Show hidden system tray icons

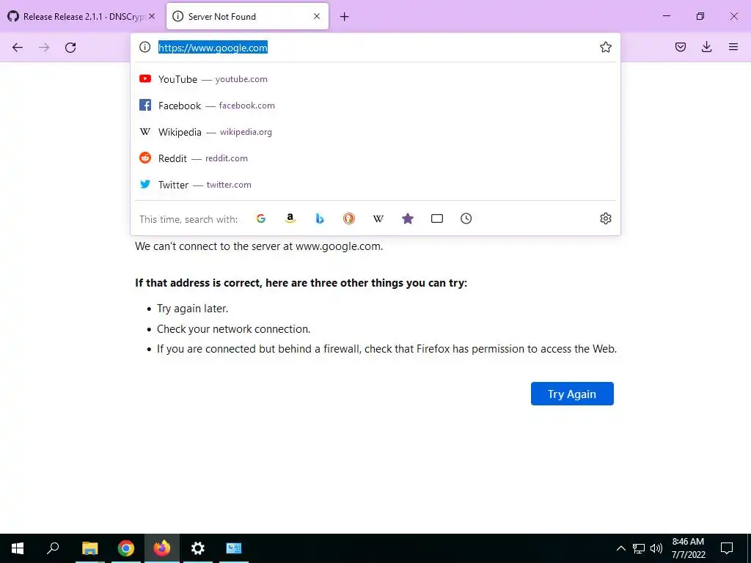pyautogui.click(x=620, y=548)
